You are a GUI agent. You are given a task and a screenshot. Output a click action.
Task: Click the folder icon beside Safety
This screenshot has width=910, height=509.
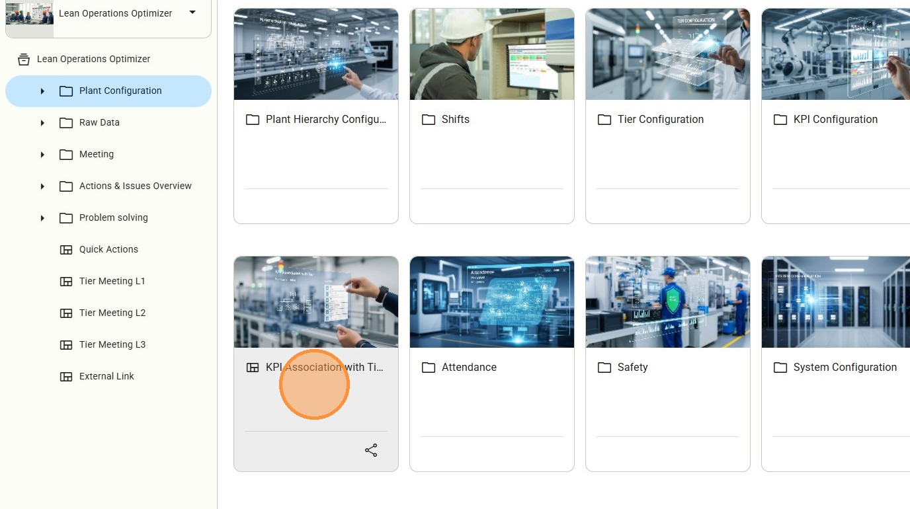(604, 368)
